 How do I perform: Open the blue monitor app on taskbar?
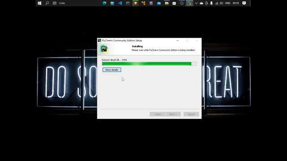[x=112, y=3]
